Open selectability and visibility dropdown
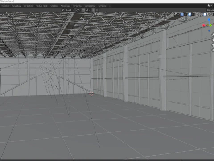 click(x=177, y=14)
